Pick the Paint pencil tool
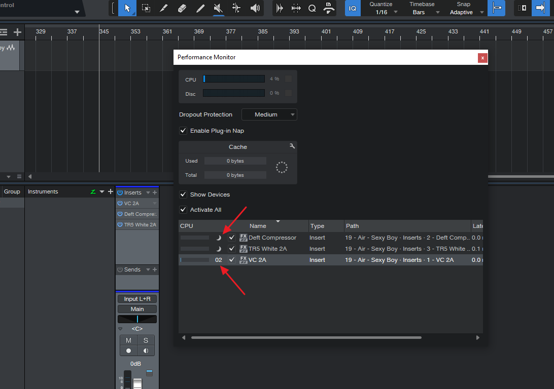 (x=200, y=8)
